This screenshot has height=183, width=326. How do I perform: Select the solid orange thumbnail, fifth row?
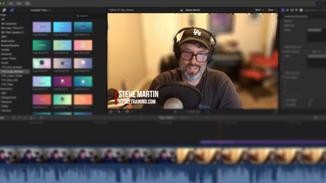(x=83, y=100)
